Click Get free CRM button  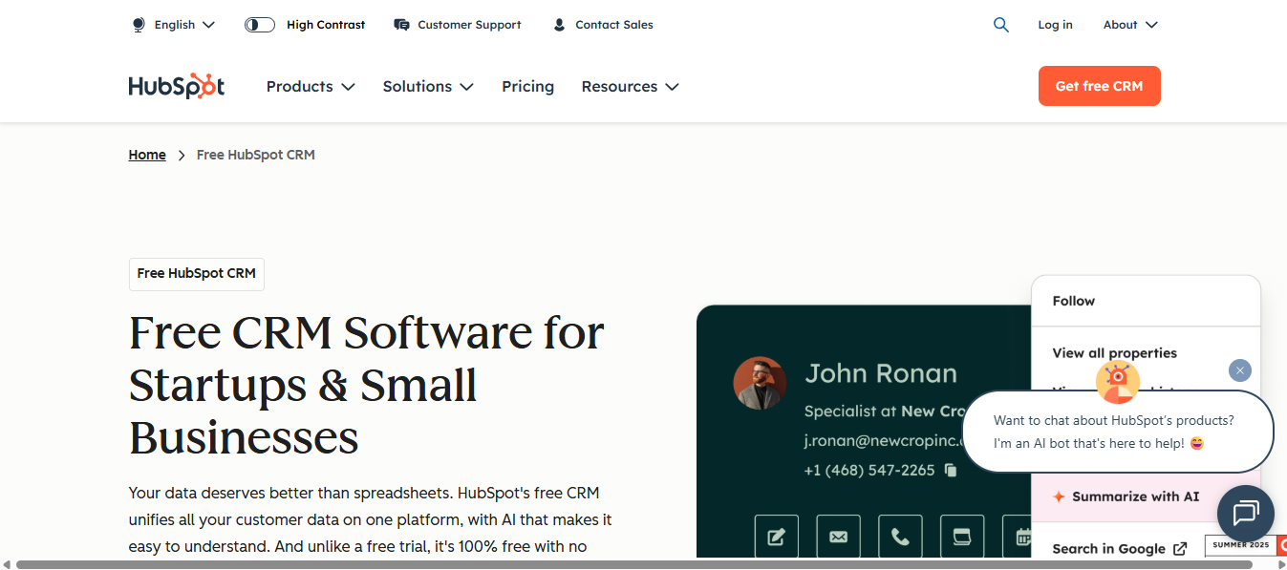pos(1099,86)
